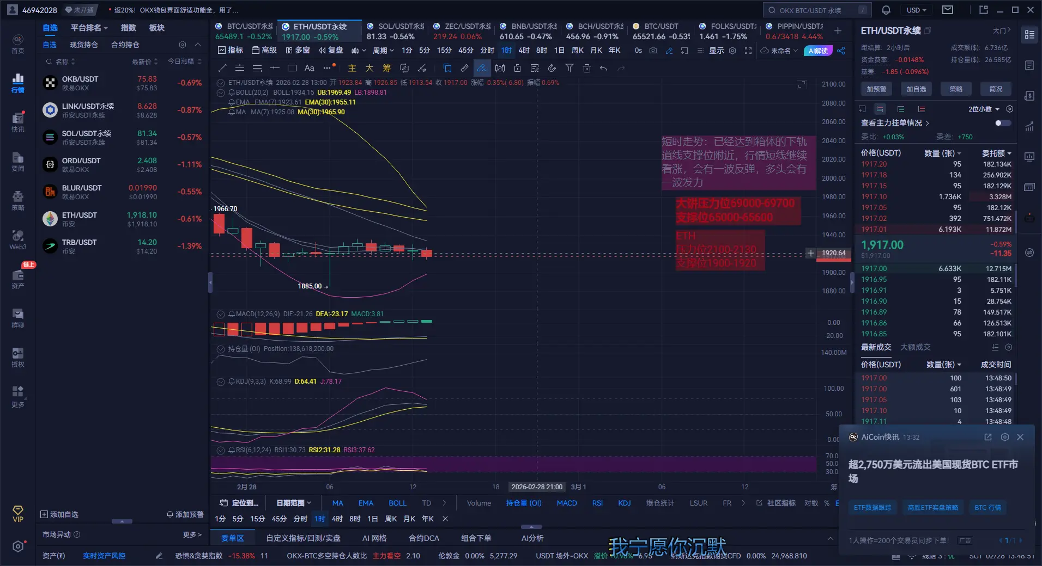Toggle the MA indicator on the chart

coord(338,503)
